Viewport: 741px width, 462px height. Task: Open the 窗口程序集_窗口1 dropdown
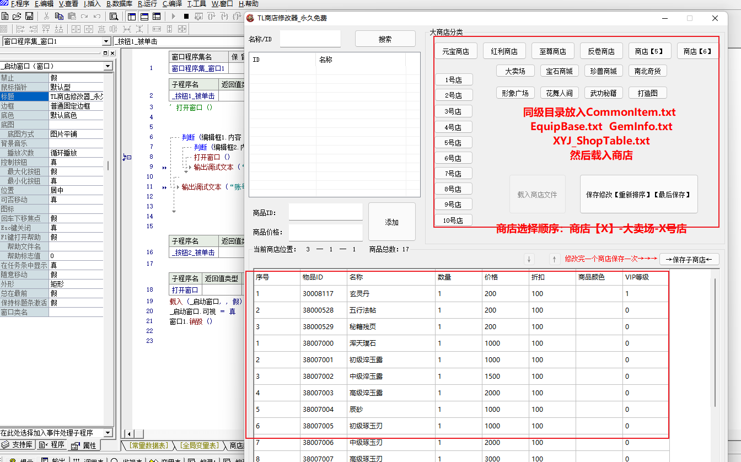106,41
